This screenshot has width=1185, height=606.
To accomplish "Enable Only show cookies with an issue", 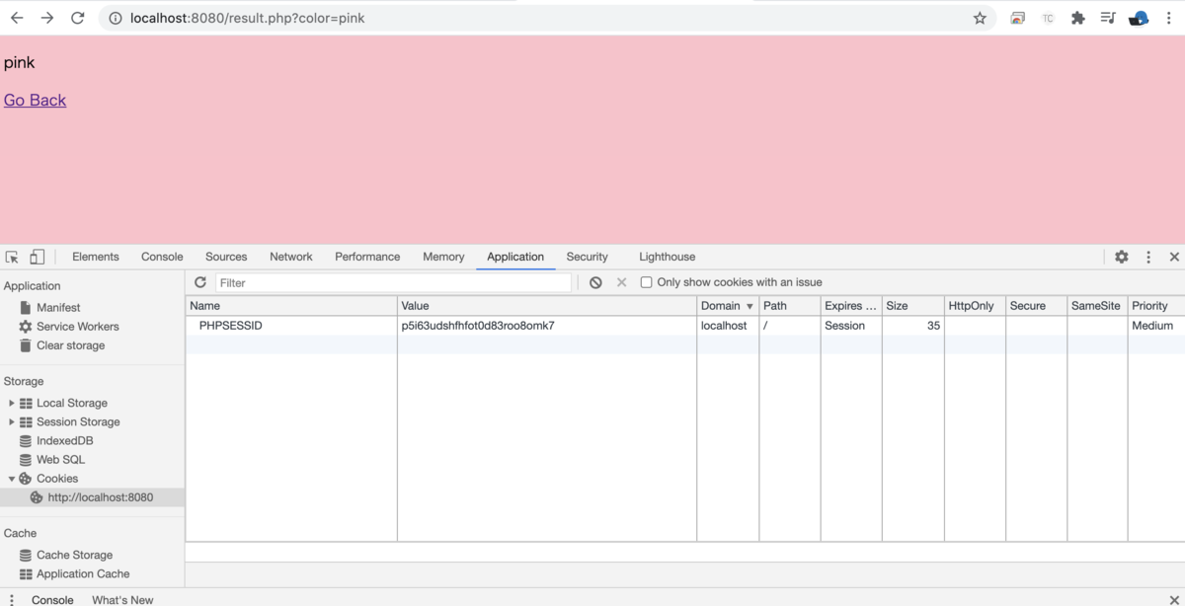I will pos(646,281).
